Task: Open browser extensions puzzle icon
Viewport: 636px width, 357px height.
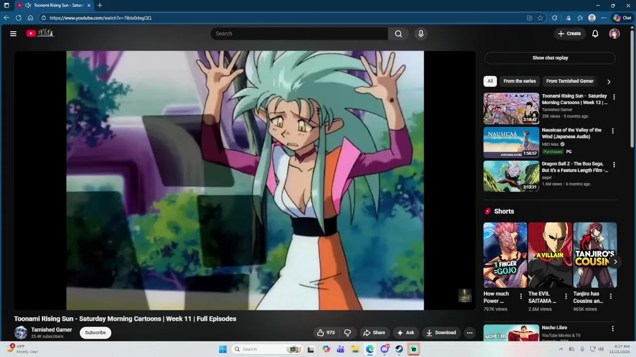Action: (555, 18)
